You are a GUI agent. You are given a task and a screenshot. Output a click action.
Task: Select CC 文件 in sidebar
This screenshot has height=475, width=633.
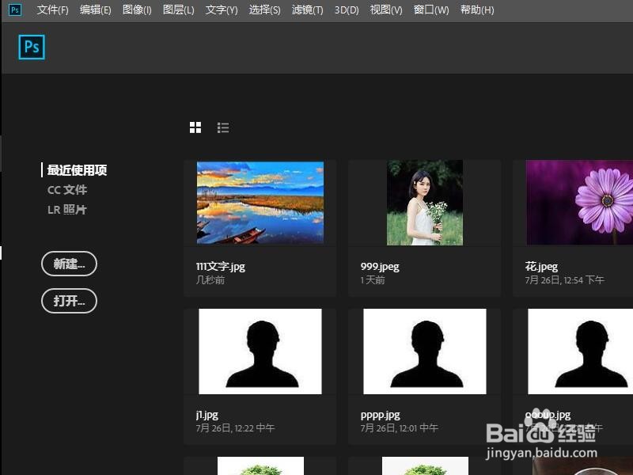coord(67,190)
